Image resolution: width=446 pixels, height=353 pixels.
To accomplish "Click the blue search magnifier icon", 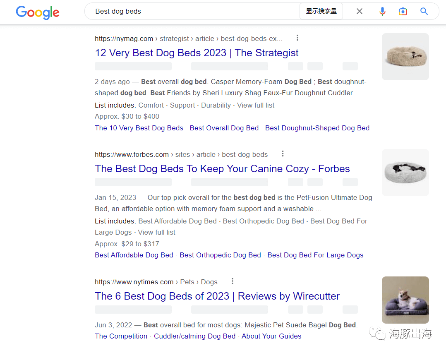I will pos(424,12).
